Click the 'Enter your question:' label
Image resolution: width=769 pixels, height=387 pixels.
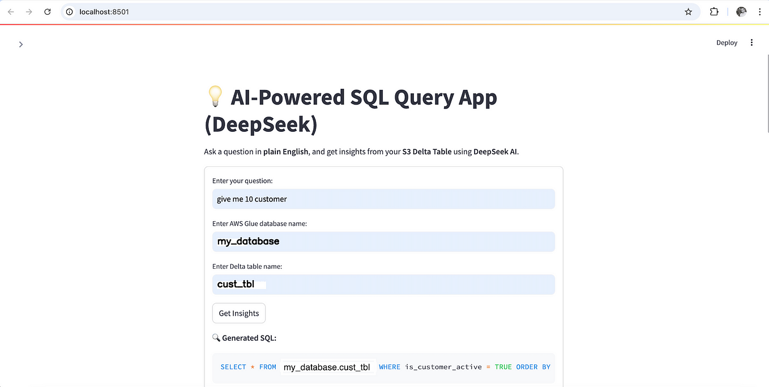pos(242,180)
